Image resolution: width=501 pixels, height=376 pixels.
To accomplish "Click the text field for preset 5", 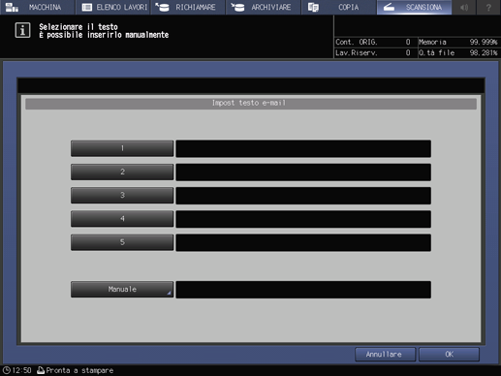I will (x=303, y=242).
